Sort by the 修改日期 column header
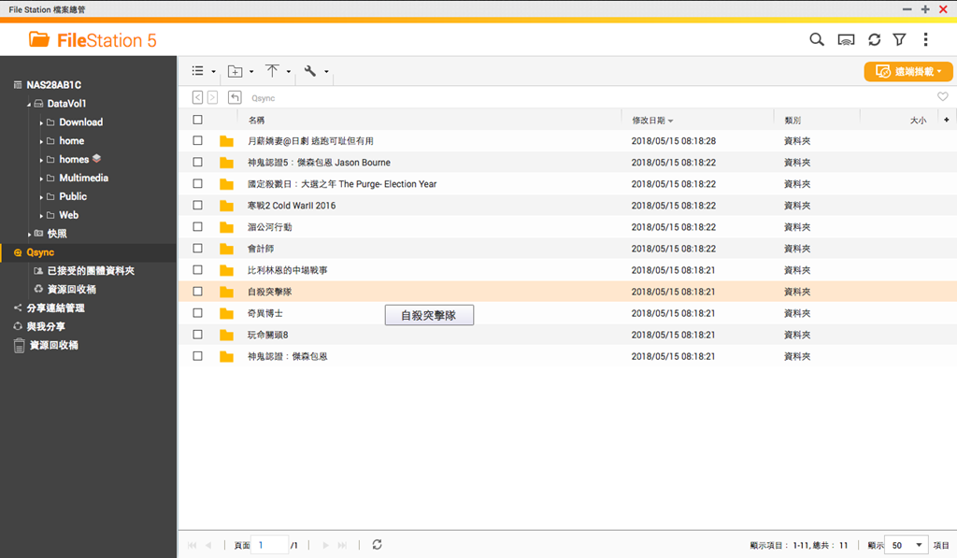This screenshot has height=558, width=957. click(649, 121)
